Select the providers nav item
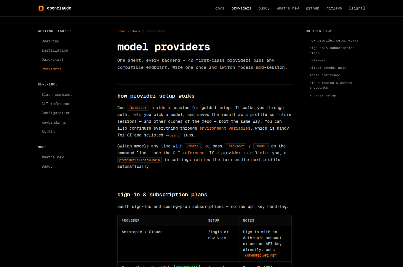Image resolution: width=403 pixels, height=267 pixels. pos(241,8)
